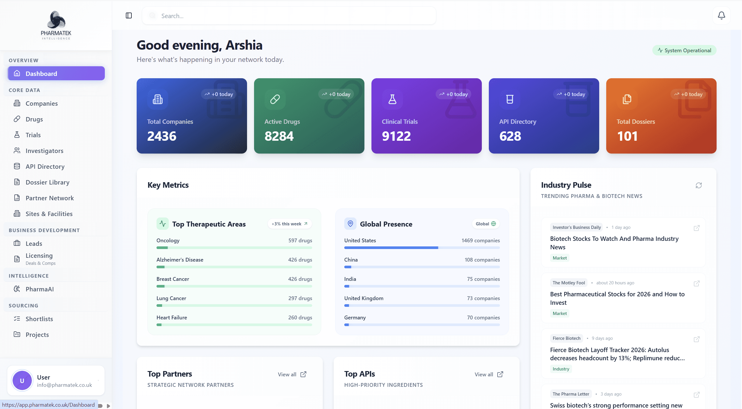Open external link for The Pharma Letter article
This screenshot has height=409, width=742.
tap(697, 395)
